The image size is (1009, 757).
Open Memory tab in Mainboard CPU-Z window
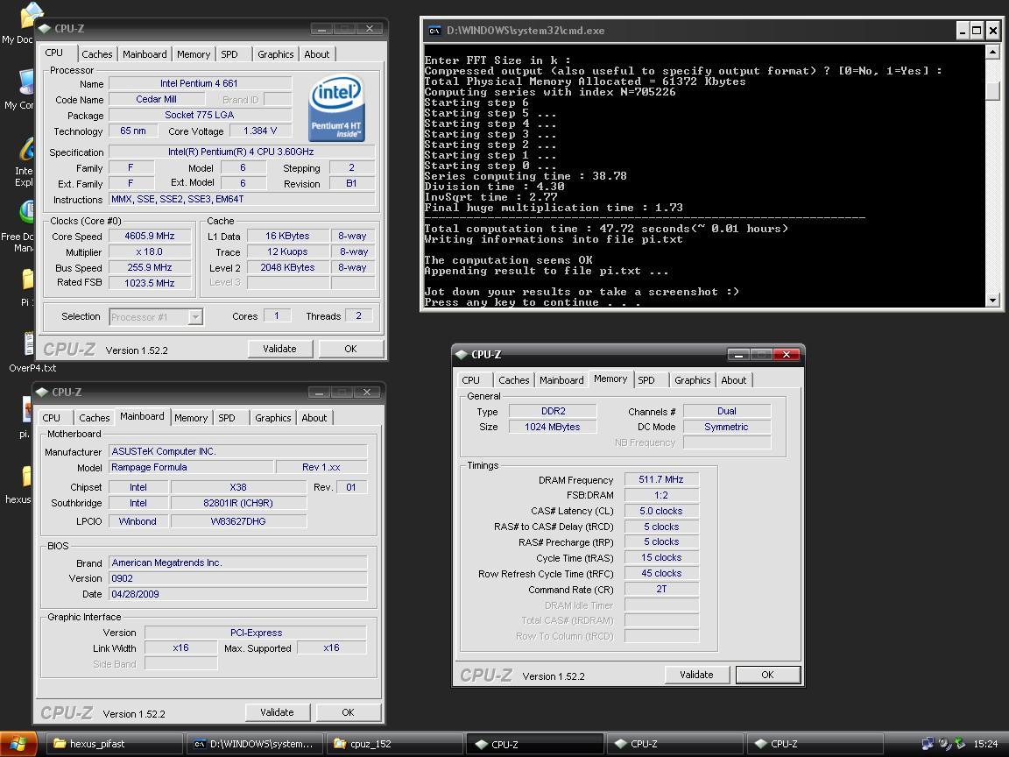point(191,419)
